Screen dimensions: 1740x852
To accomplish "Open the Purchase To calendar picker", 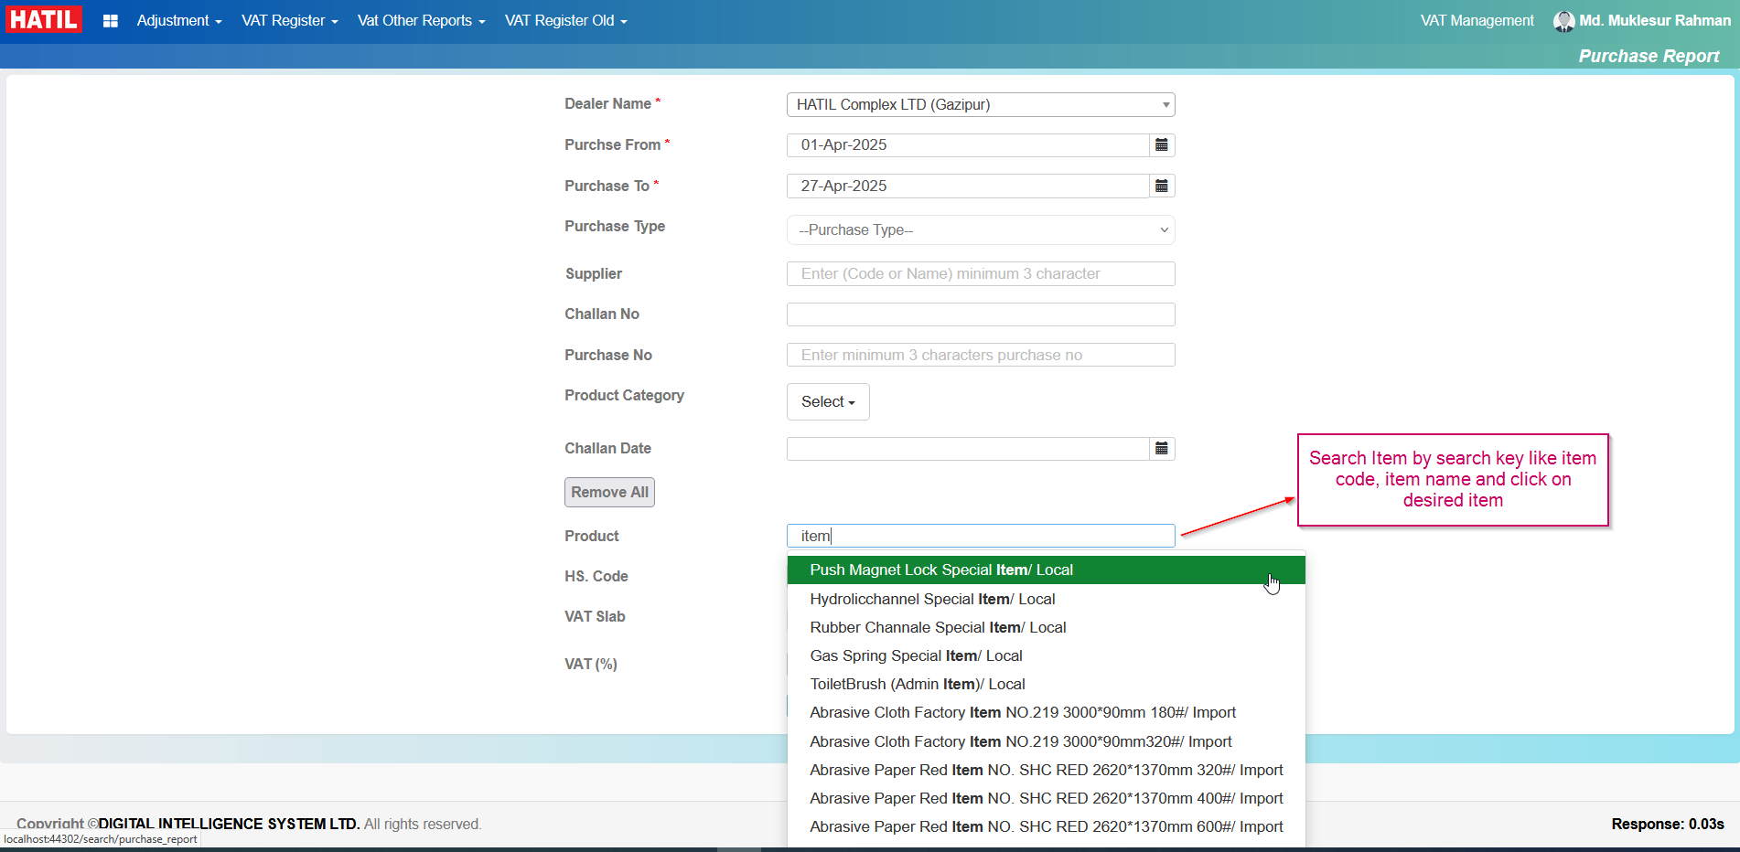I will coord(1162,186).
